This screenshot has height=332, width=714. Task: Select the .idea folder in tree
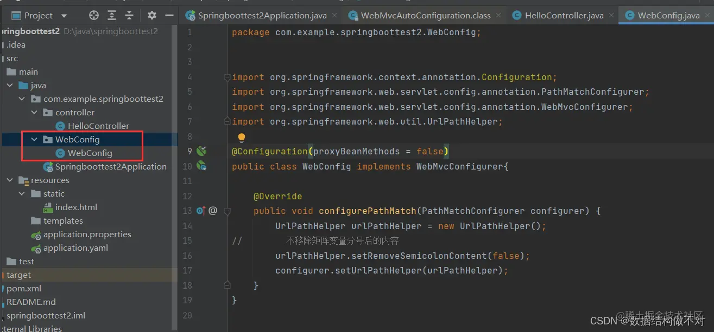tap(16, 45)
